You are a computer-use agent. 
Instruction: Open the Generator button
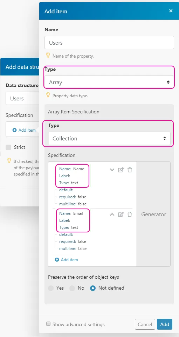point(153,214)
